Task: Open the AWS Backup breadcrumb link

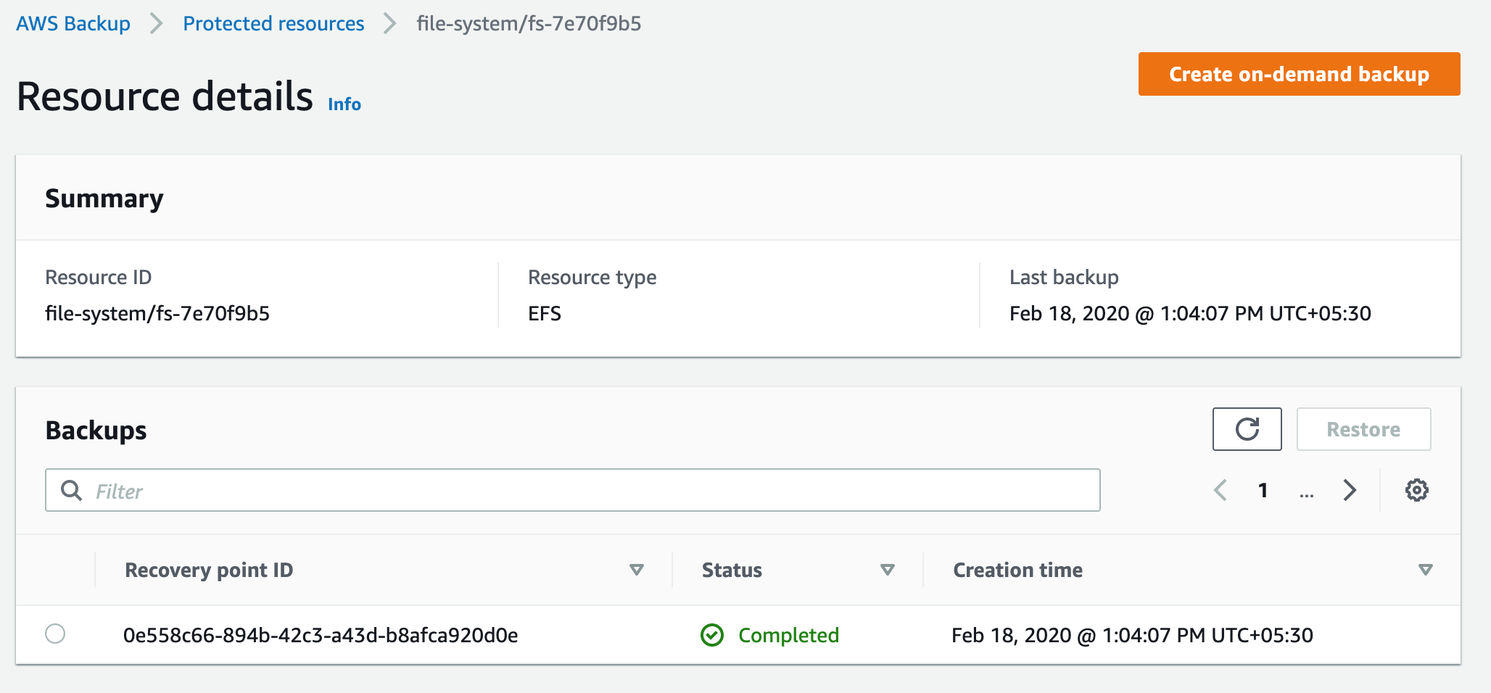Action: (72, 22)
